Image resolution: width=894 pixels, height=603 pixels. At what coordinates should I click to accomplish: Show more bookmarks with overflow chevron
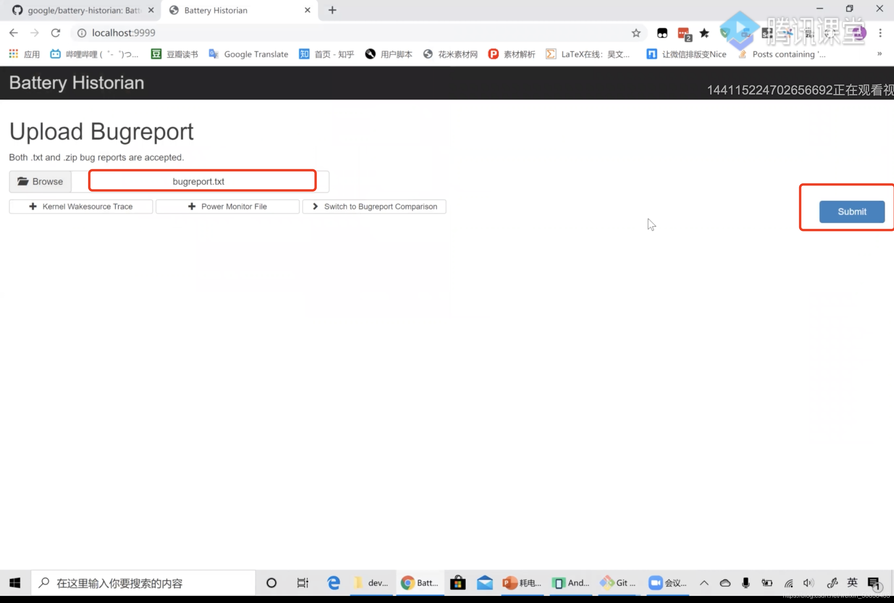[x=879, y=54]
